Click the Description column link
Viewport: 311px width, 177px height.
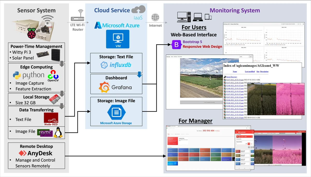coord(264,72)
